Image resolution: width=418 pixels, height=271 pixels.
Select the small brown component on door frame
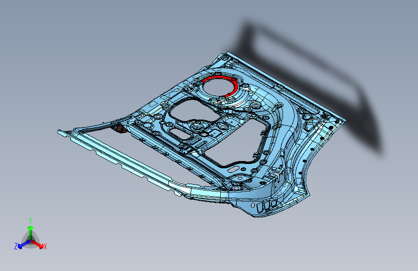coord(121,129)
